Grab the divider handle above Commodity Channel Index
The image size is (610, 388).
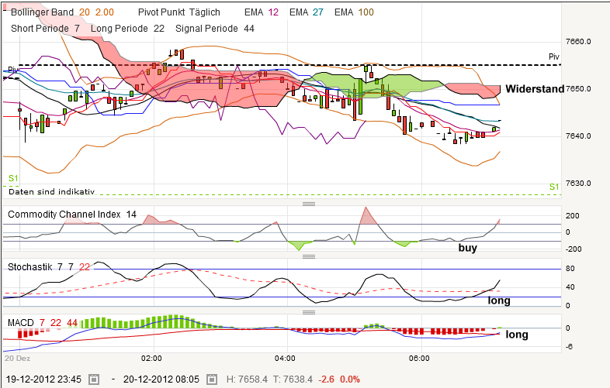coord(309,204)
